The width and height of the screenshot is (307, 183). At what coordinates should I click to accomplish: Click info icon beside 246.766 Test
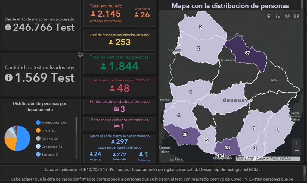point(8,27)
